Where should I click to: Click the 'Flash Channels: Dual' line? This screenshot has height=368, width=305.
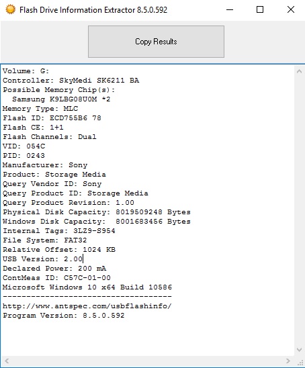(x=49, y=137)
